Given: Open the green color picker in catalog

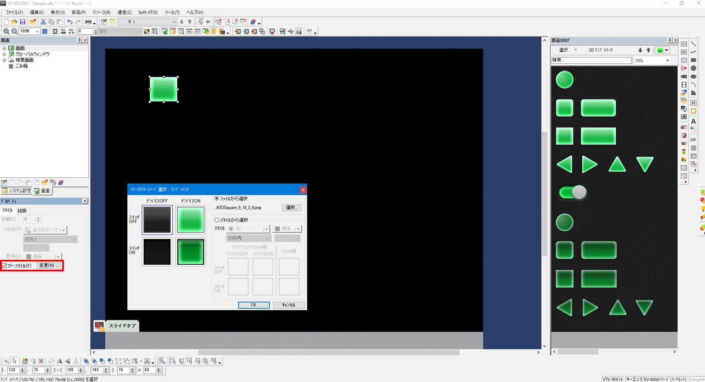Looking at the screenshot, I should point(663,50).
